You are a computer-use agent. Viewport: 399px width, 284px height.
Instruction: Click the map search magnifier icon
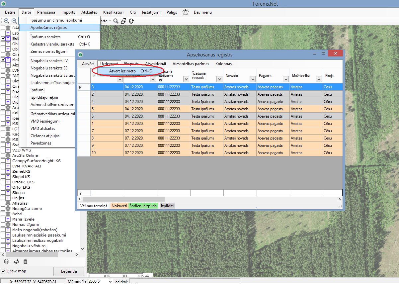pos(116,21)
